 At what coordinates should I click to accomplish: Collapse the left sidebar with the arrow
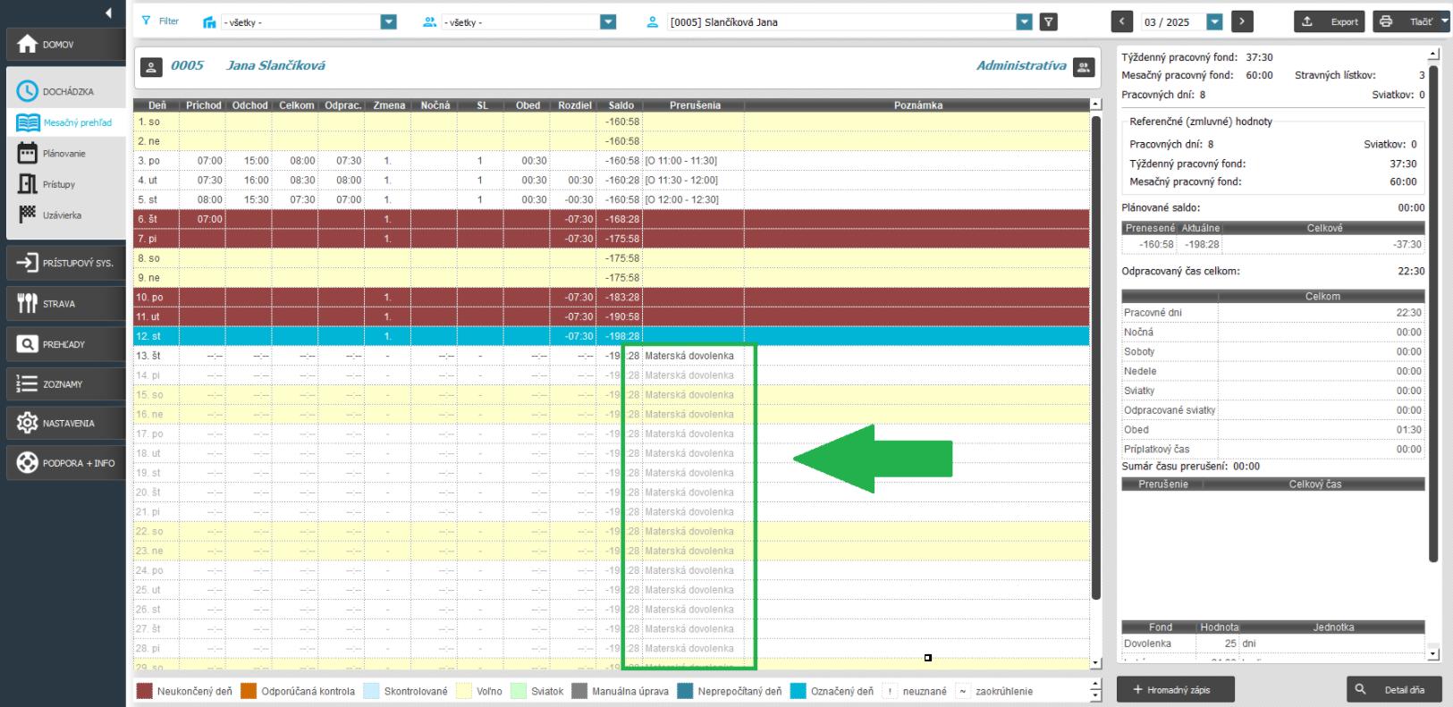point(108,13)
